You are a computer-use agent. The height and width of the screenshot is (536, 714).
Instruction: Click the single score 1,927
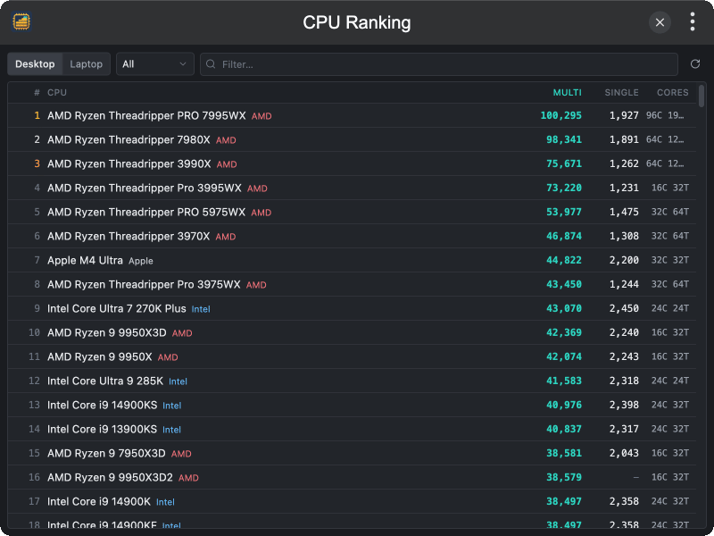coord(624,115)
